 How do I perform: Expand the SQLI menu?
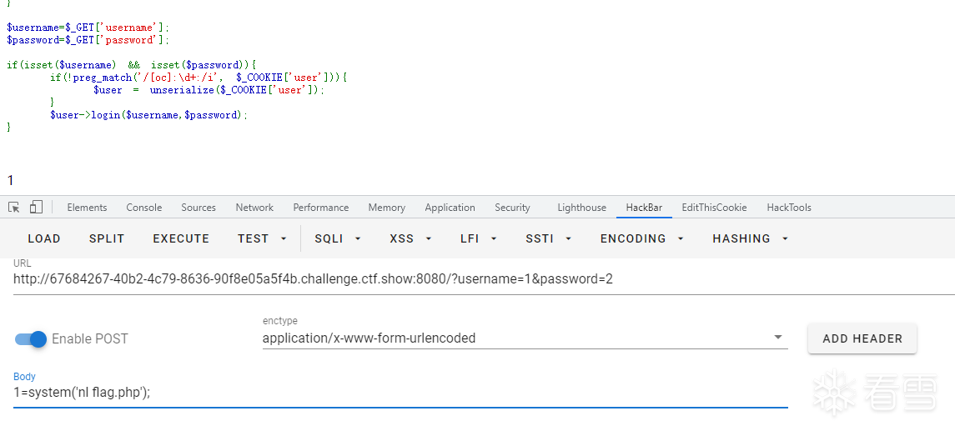point(338,238)
